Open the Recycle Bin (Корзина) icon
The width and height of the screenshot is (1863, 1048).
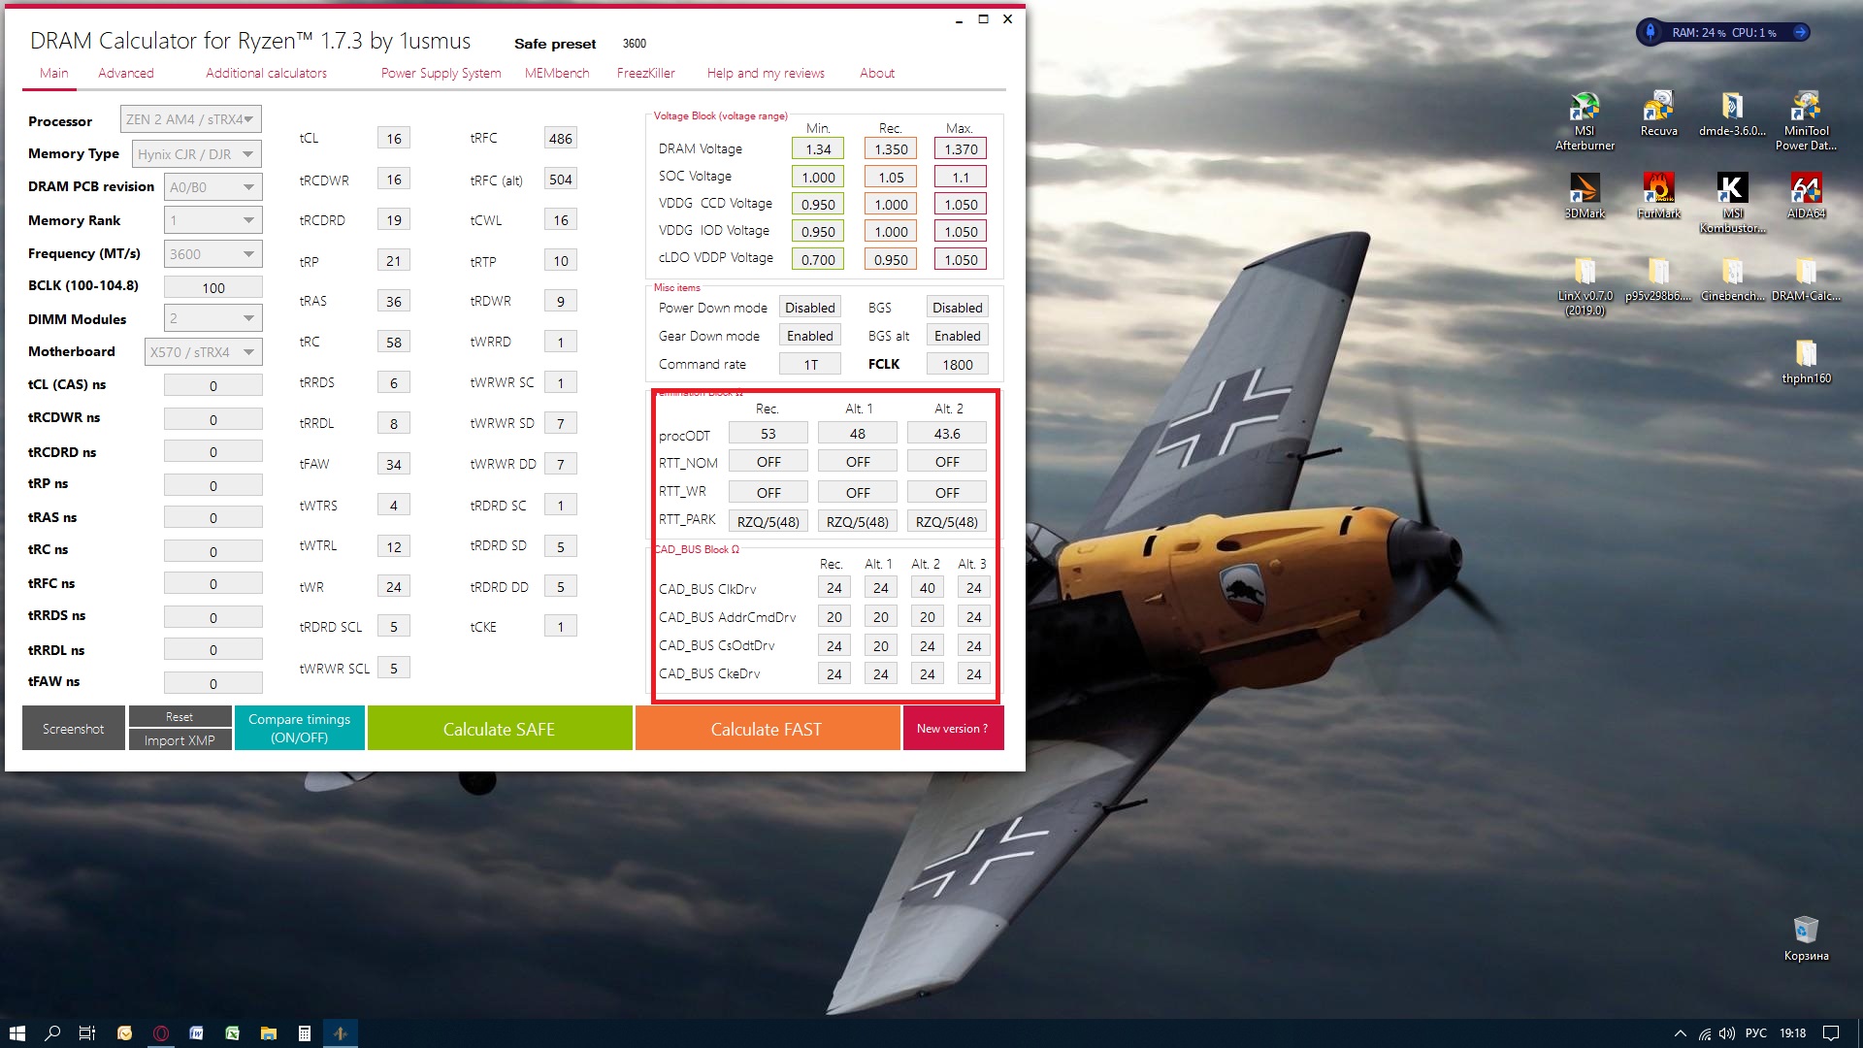point(1806,932)
